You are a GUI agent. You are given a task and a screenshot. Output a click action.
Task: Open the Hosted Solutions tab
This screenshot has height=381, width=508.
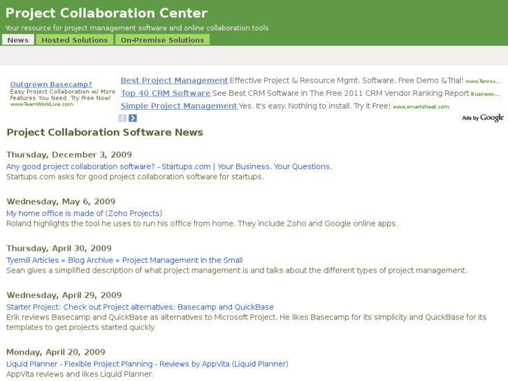[75, 40]
